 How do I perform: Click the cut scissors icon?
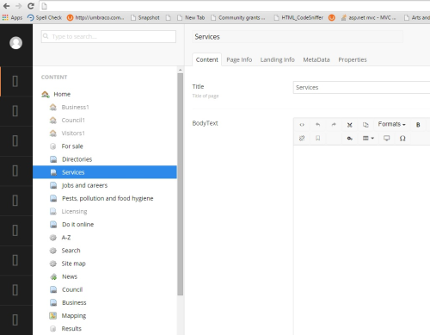[349, 125]
